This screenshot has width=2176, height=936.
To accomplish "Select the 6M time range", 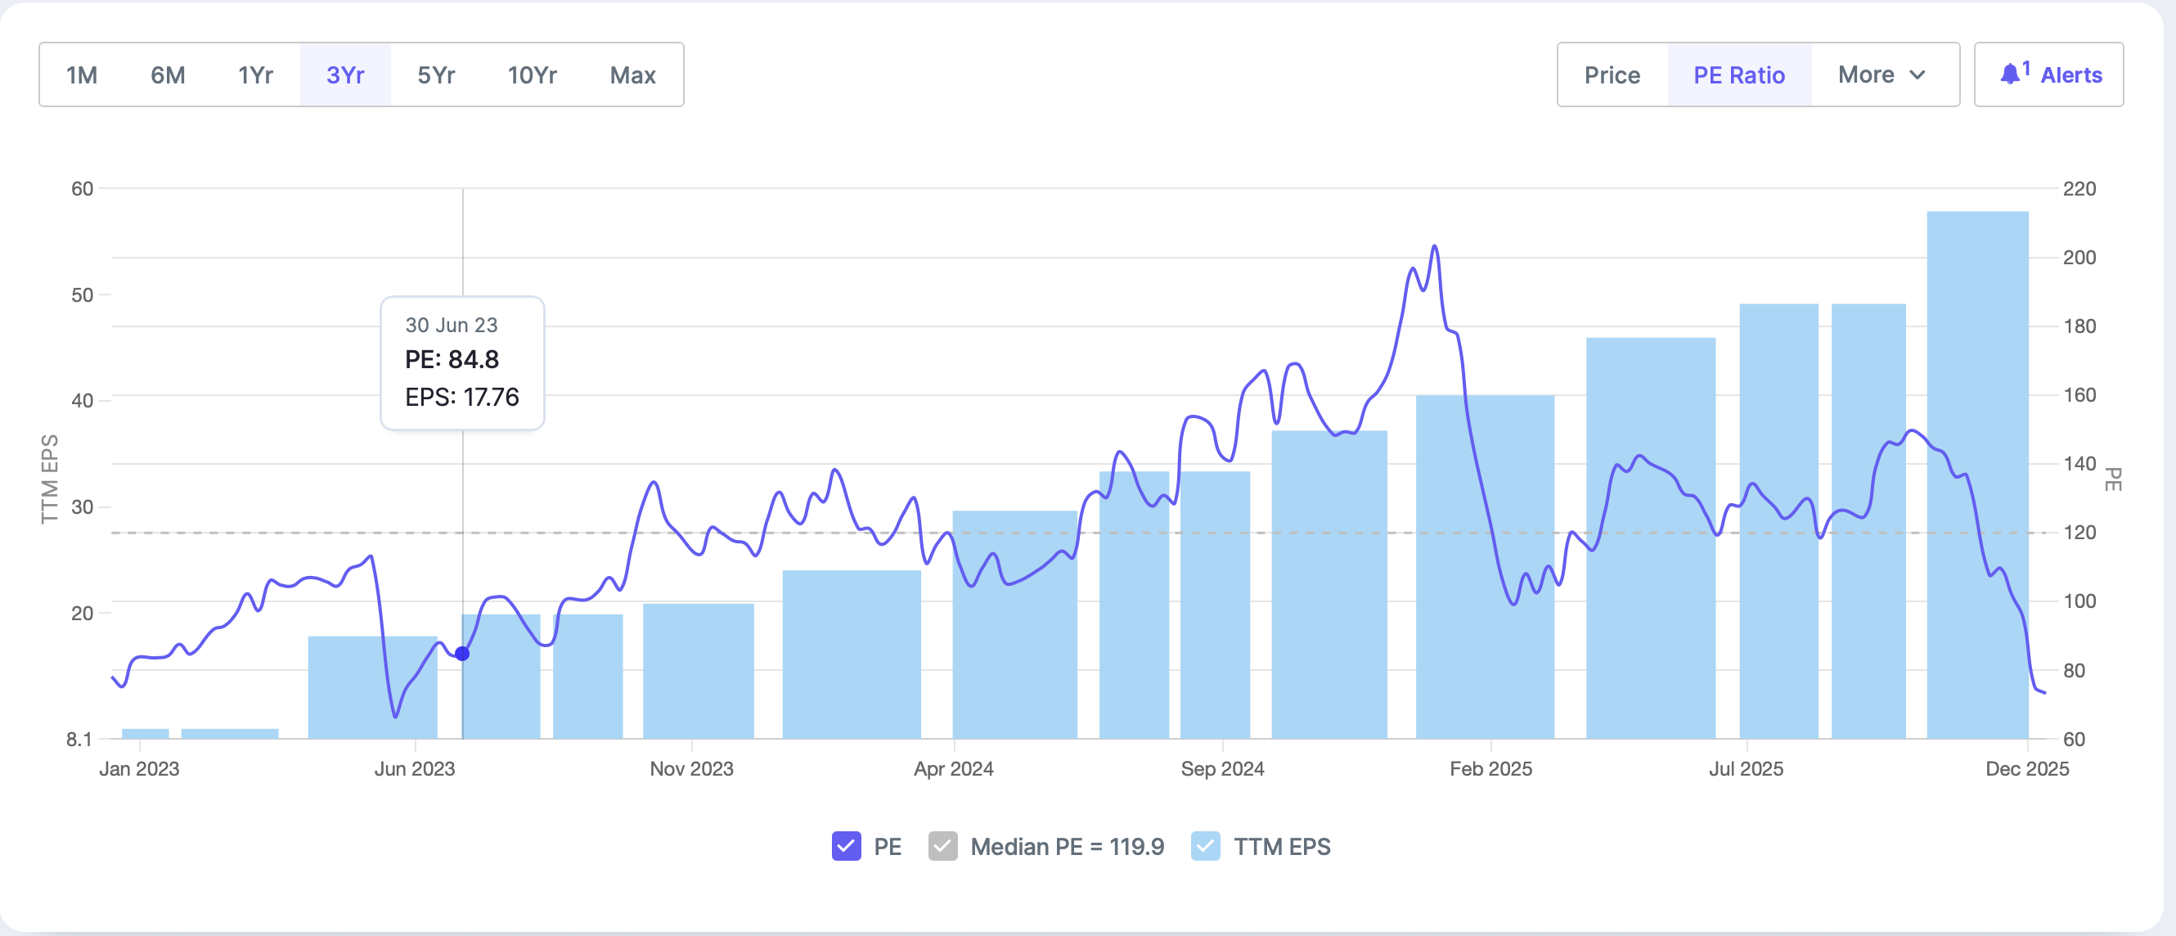I will (x=168, y=75).
